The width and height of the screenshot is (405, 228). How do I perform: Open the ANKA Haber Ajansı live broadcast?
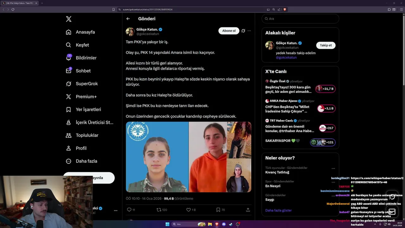(300, 106)
